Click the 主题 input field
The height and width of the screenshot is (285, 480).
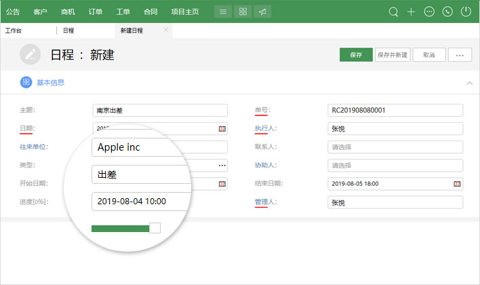[x=159, y=111]
